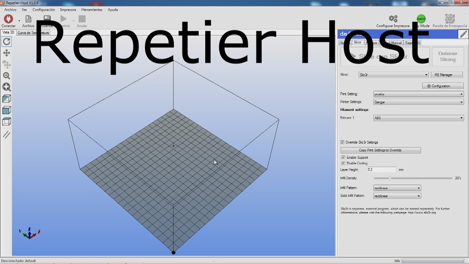Click Copy Print Settings to Override
Screen dimensions: 469x264
click(380, 150)
